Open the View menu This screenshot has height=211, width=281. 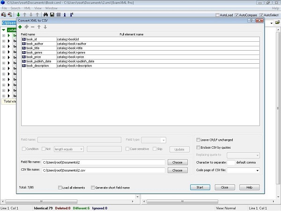38,8
